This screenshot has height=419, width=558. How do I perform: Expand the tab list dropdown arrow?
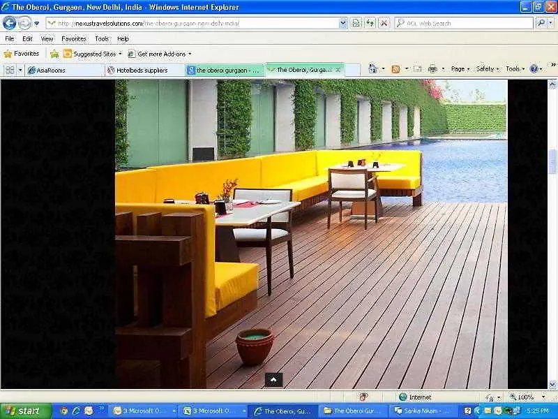[x=20, y=70]
